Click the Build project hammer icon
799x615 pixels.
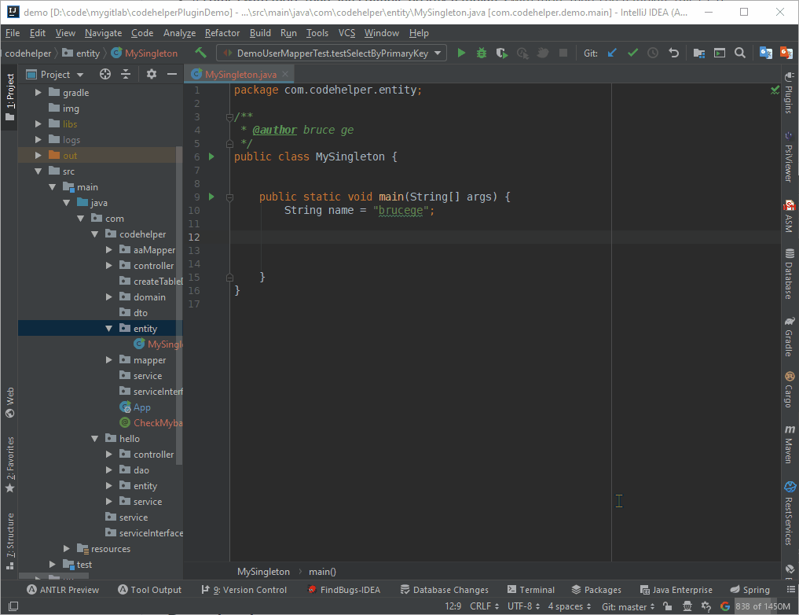[201, 53]
